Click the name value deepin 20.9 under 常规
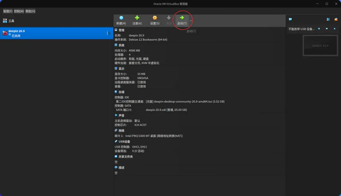Viewport: 341px width, 196px height. click(x=136, y=35)
